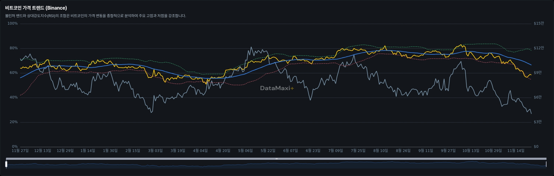Click the 1월 14일 date on x-axis
The height and width of the screenshot is (176, 554).
click(x=88, y=150)
